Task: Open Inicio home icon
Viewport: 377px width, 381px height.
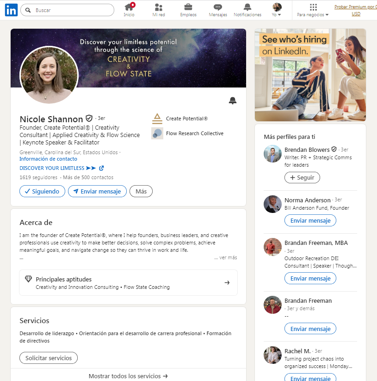Action: (129, 10)
